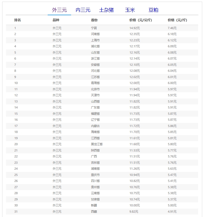Click the 品种 column header

click(x=56, y=20)
